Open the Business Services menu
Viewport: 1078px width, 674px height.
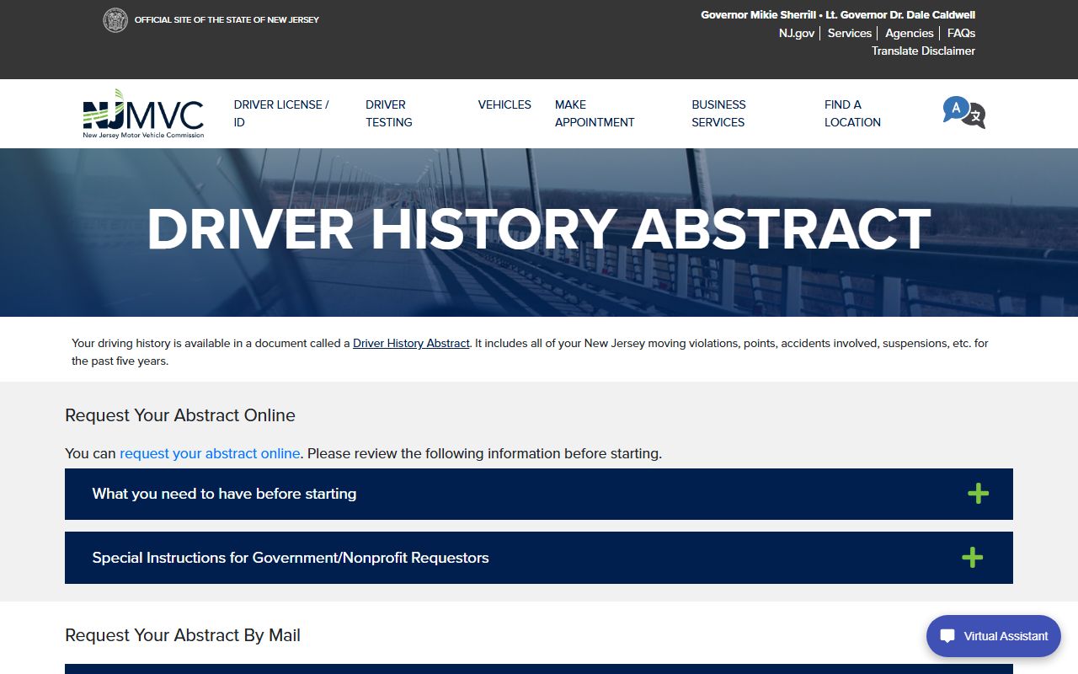pyautogui.click(x=718, y=113)
